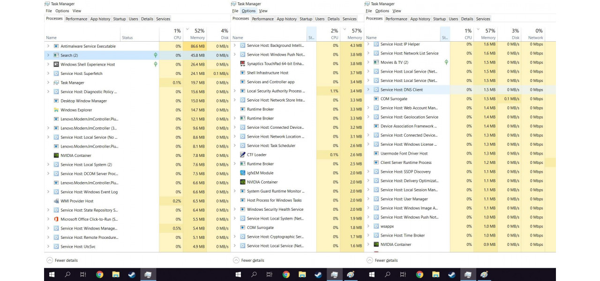This screenshot has height=281, width=600.
Task: Select Service Host: Network List Service row
Action: pos(460,53)
